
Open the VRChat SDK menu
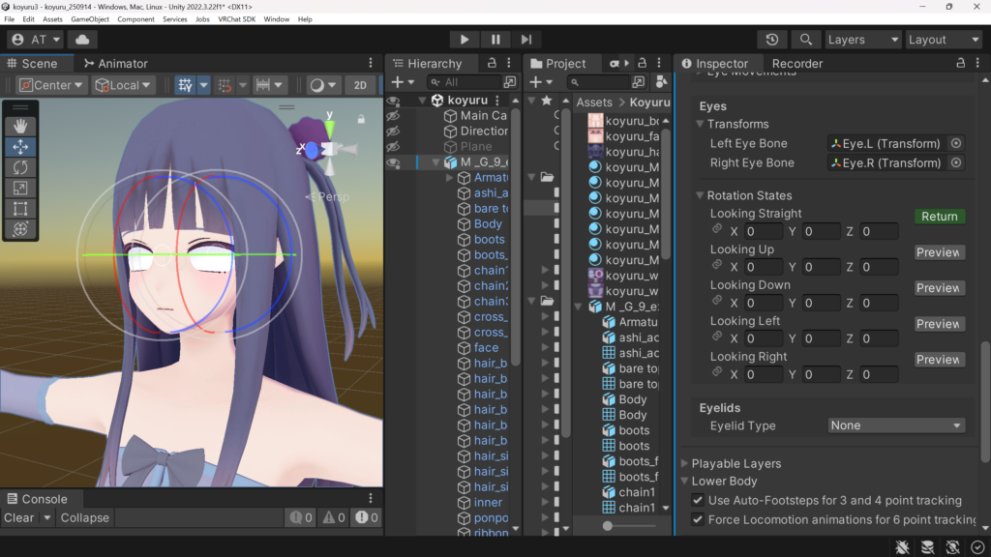point(236,19)
